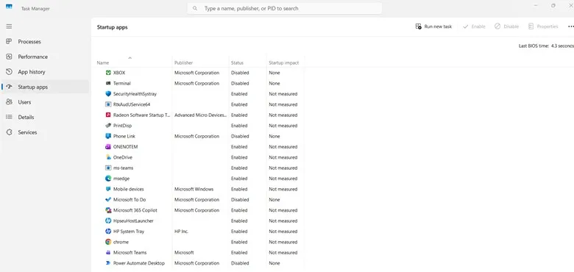Click the Enable button
Image resolution: width=574 pixels, height=272 pixels.
tap(474, 26)
